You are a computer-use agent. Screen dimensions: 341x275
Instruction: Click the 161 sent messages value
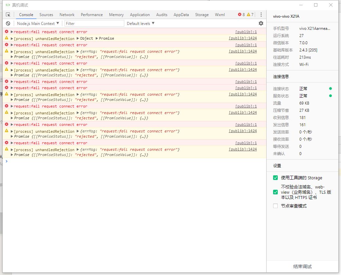302,125
